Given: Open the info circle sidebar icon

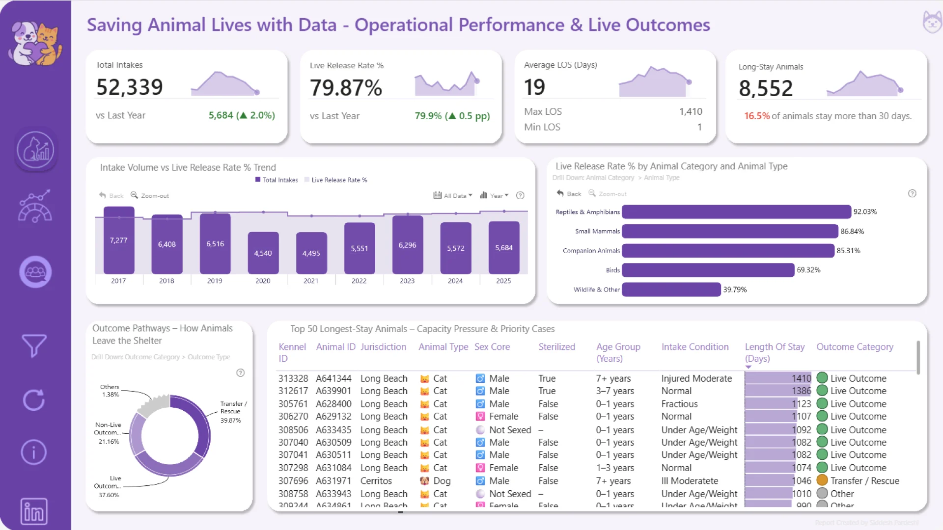Looking at the screenshot, I should (34, 452).
